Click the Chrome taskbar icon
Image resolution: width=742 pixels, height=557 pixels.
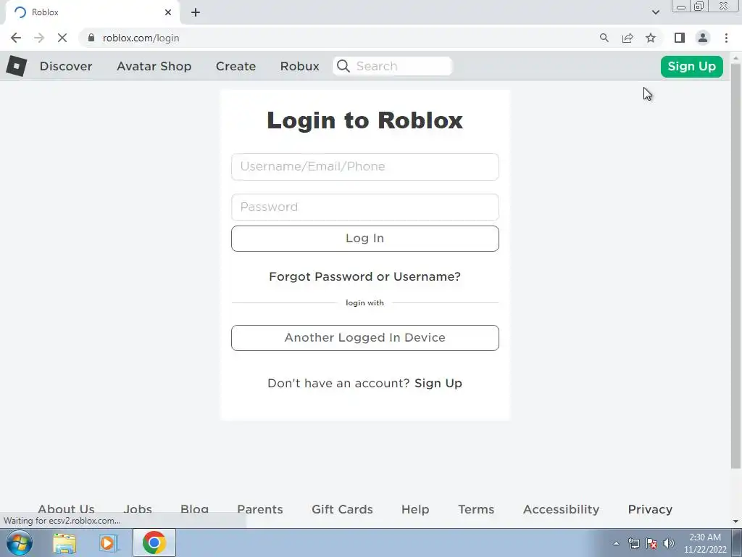point(154,542)
